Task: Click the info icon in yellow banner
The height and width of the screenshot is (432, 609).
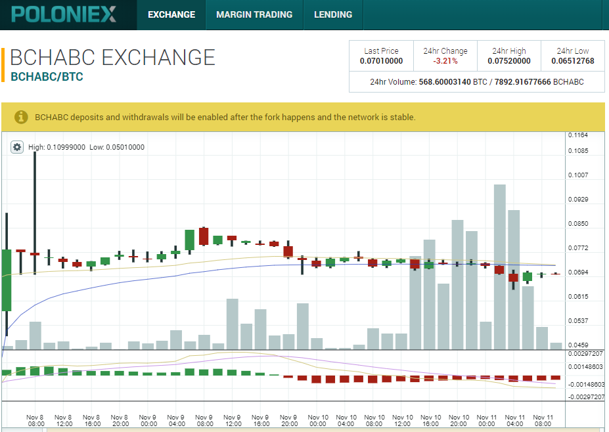Action: click(21, 117)
